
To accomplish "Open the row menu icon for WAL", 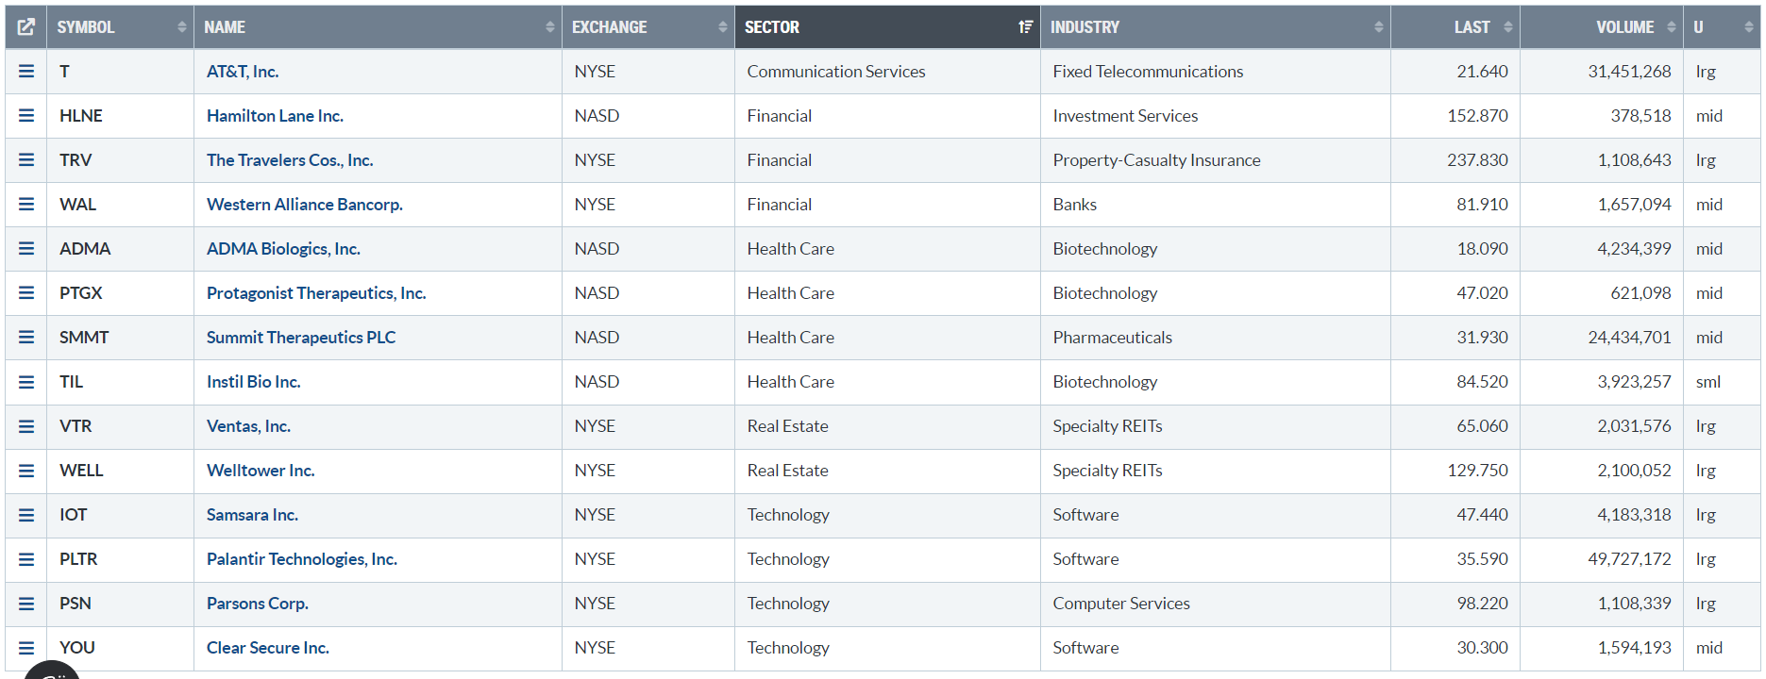I will 26,205.
